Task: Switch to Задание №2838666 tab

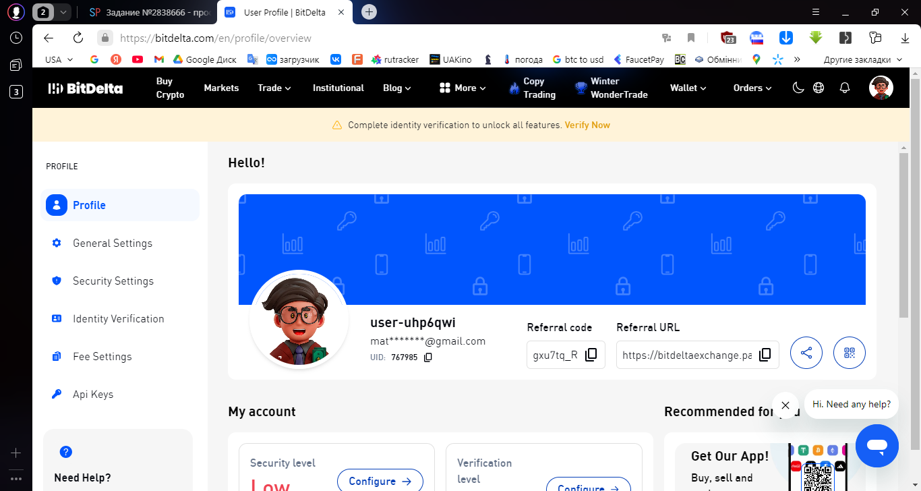Action: click(150, 12)
